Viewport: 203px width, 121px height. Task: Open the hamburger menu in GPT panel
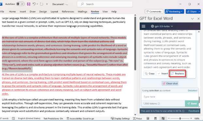click(x=144, y=26)
